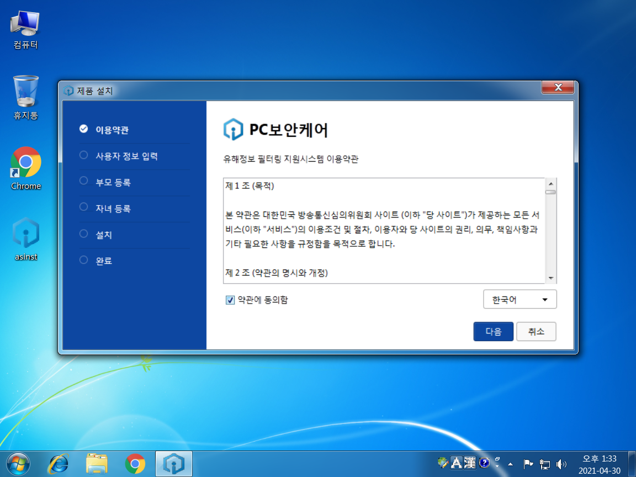Select the 이용약관 step
Screen dimensions: 636x477
(x=113, y=130)
